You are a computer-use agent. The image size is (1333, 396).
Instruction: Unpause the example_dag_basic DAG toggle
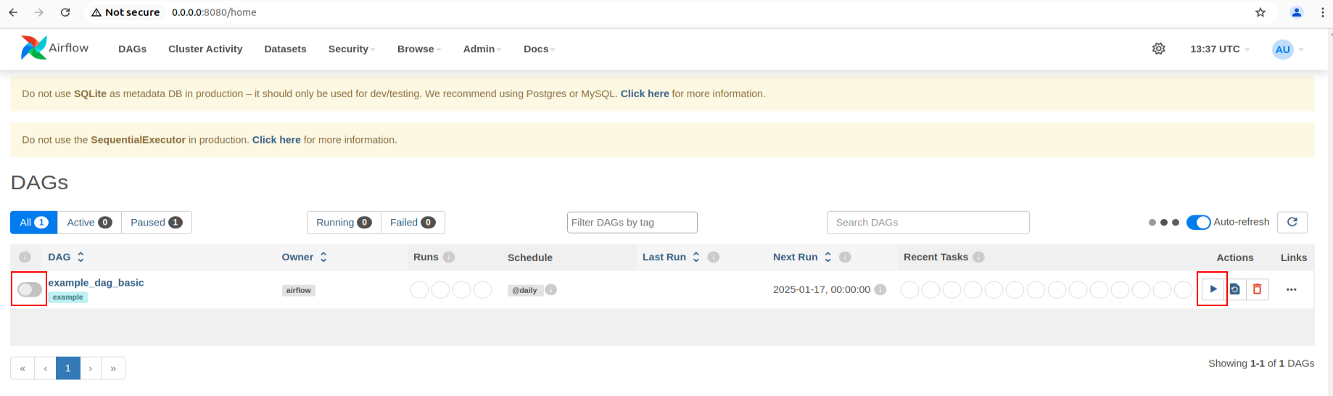[30, 289]
